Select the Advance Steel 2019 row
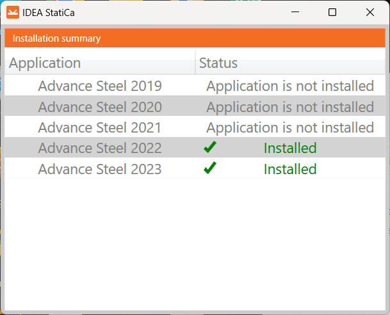Image resolution: width=390 pixels, height=315 pixels. click(x=100, y=86)
